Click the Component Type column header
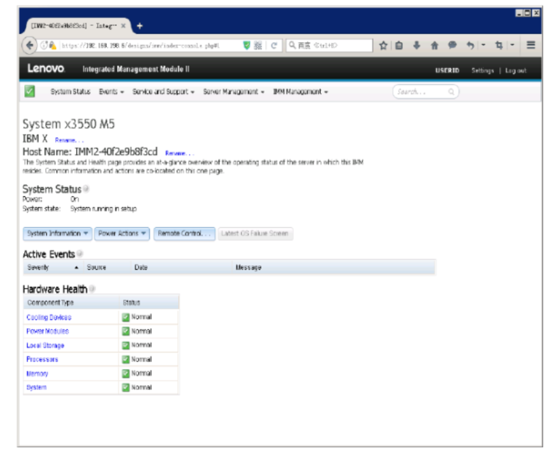558x450 pixels. pos(50,302)
